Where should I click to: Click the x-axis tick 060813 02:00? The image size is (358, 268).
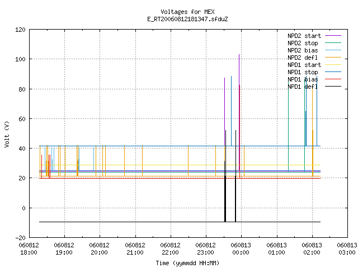click(x=312, y=249)
